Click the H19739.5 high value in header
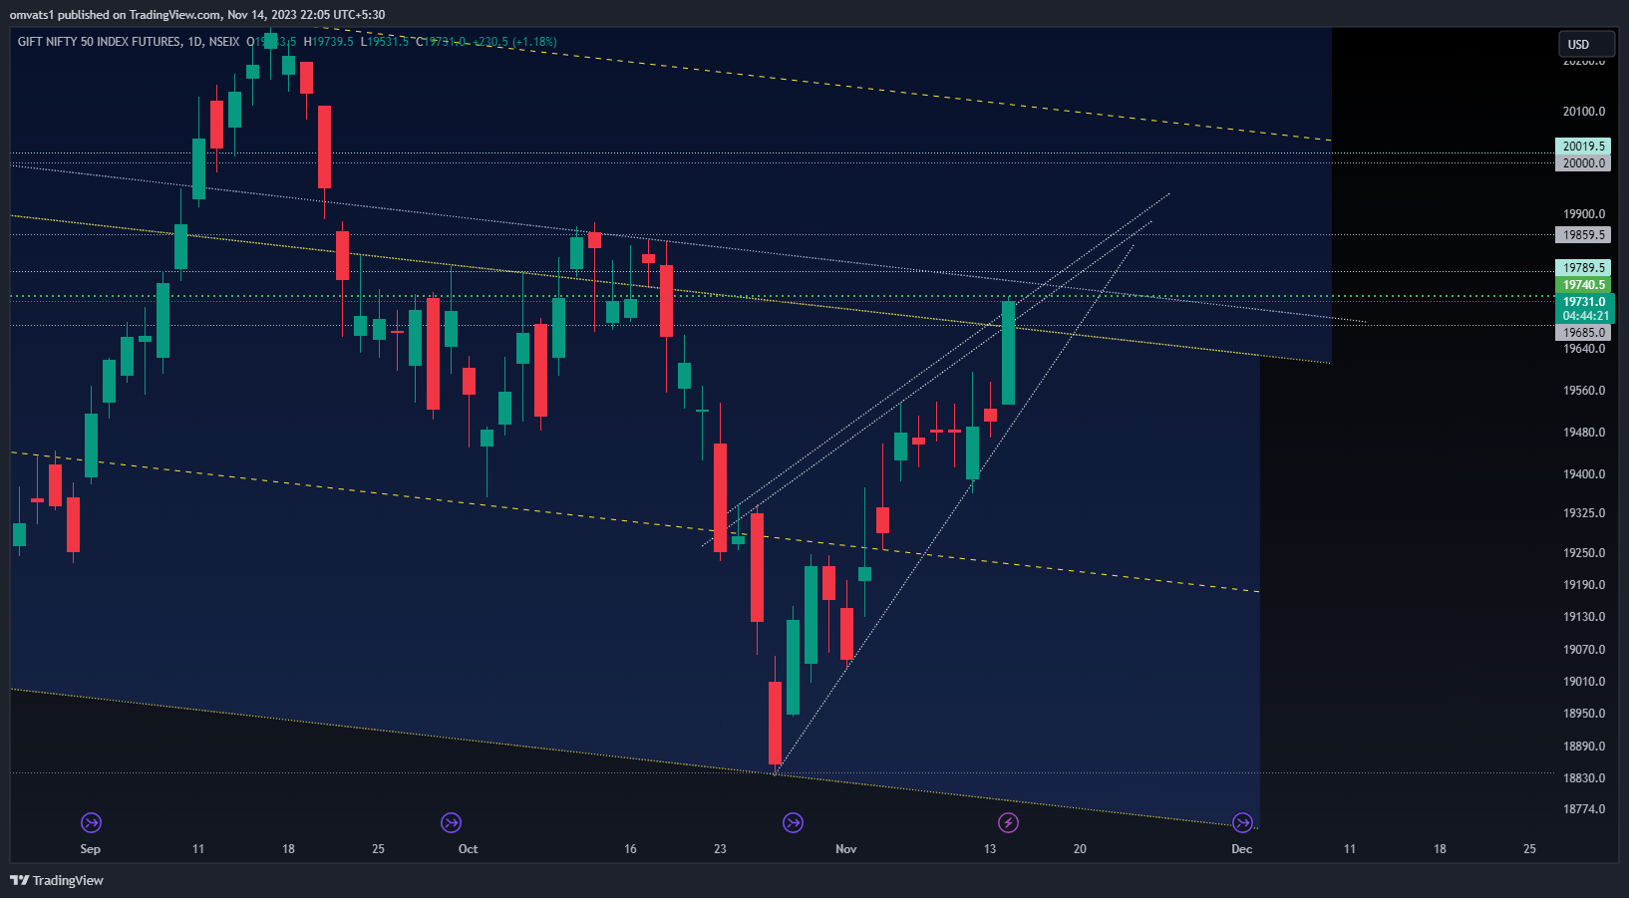 (329, 42)
